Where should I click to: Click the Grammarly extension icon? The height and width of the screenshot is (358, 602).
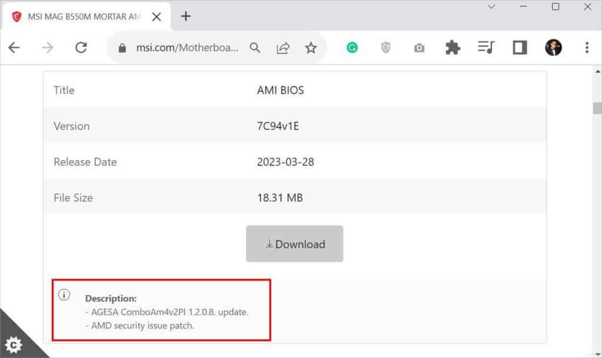[x=352, y=48]
